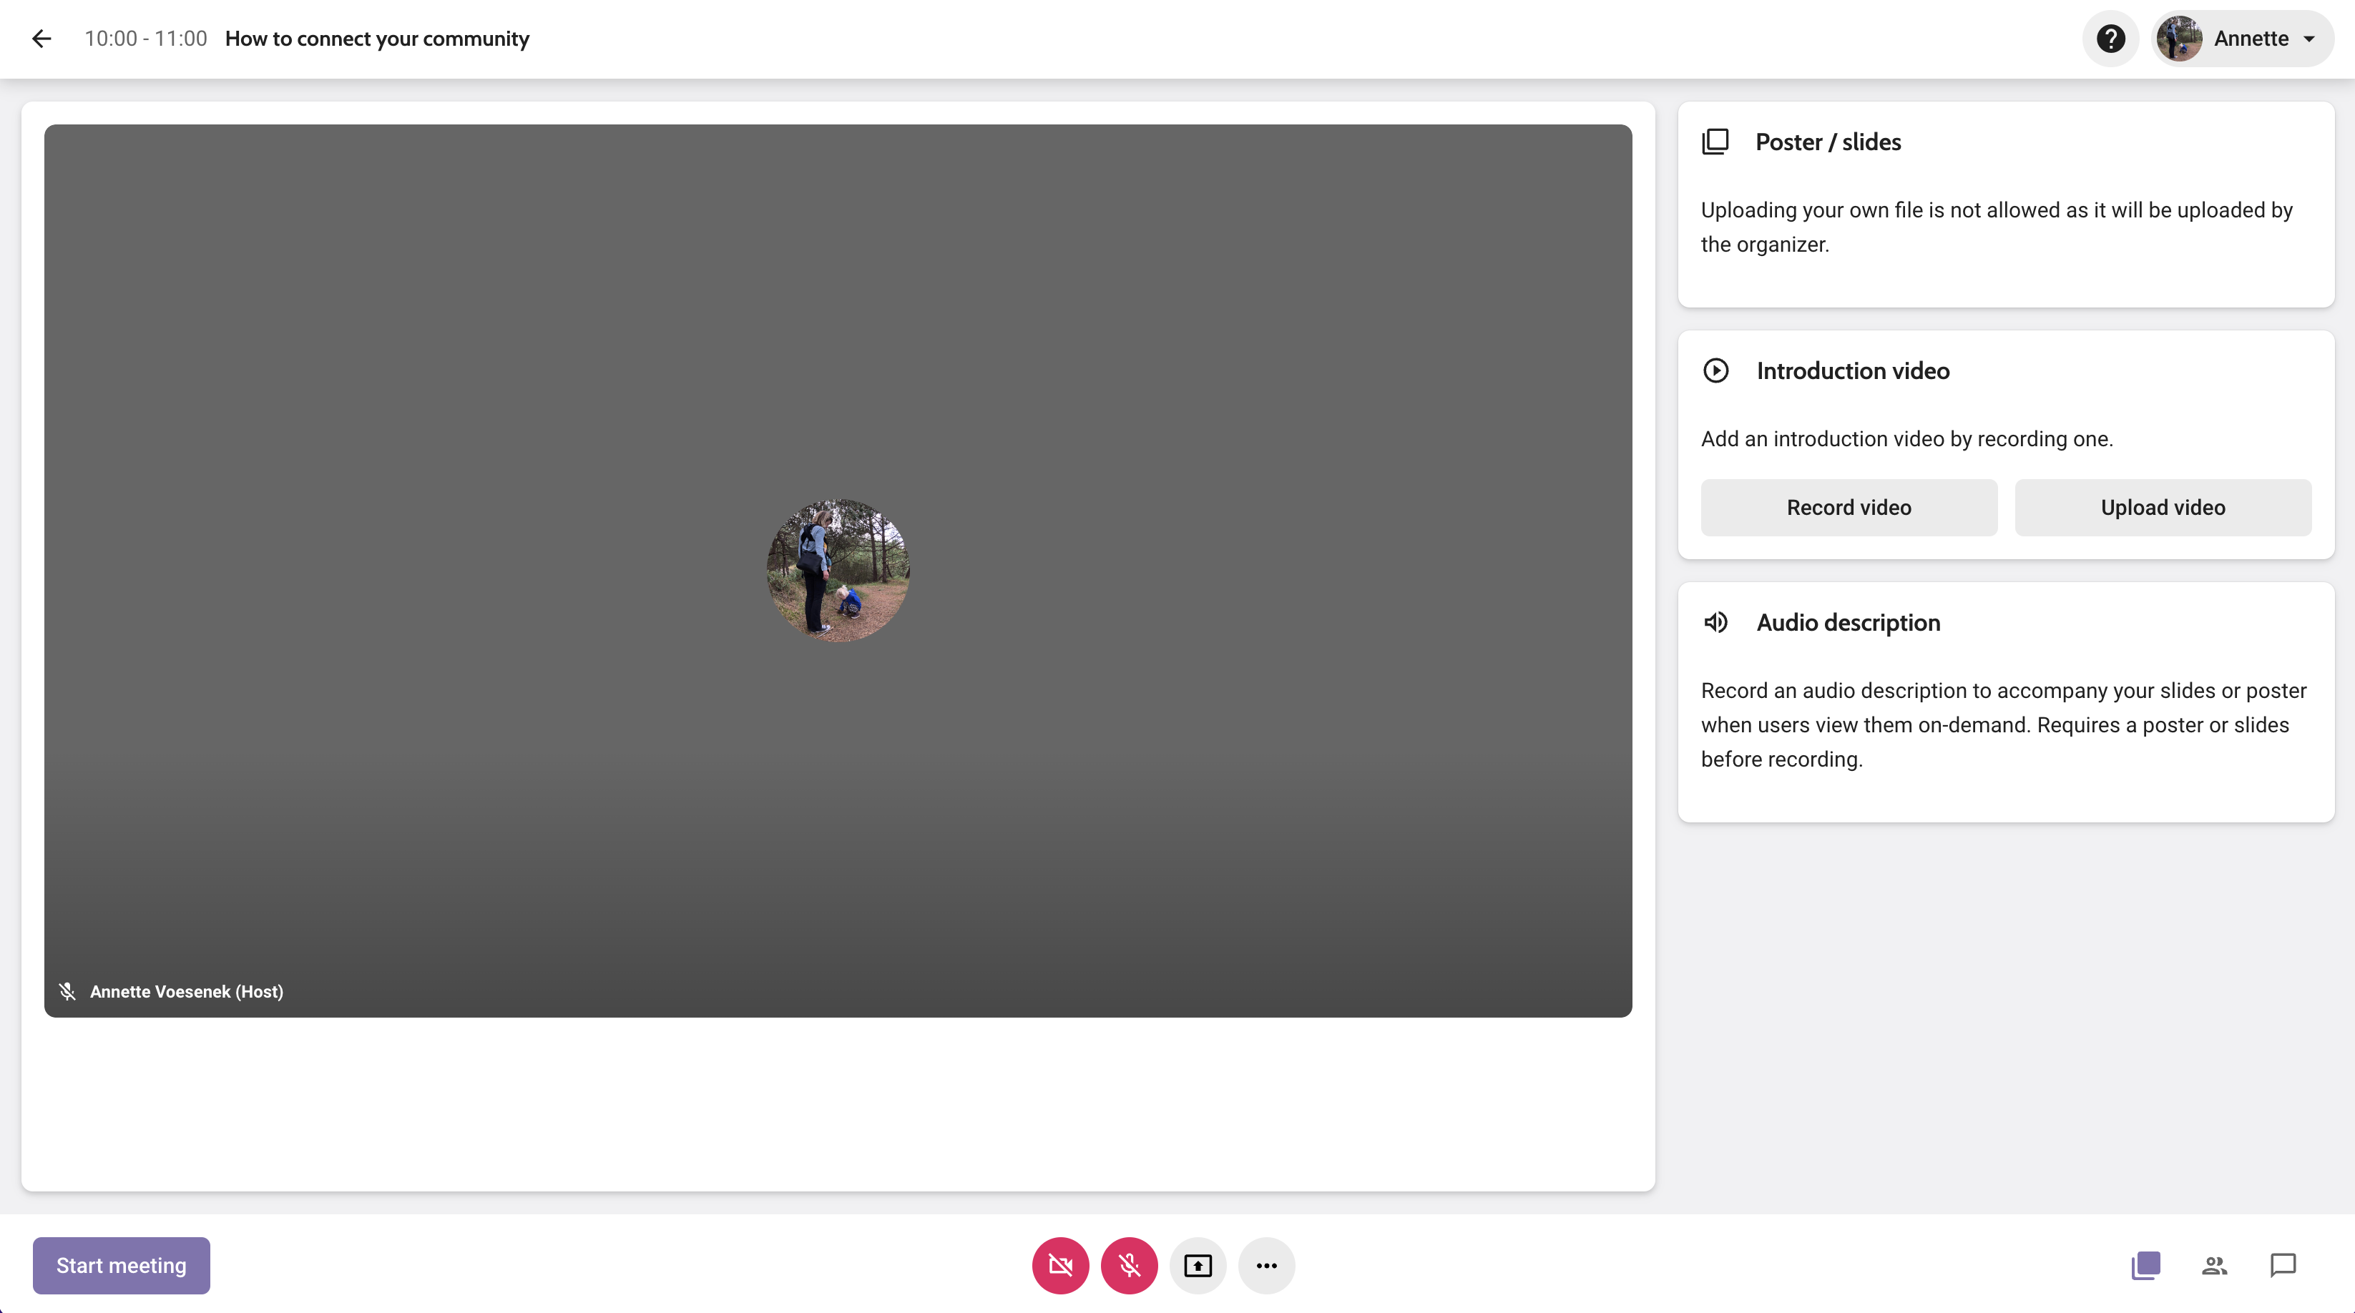Click text 'Add an introduction video by recording one.'
Screen dimensions: 2355x1313
(x=1907, y=438)
